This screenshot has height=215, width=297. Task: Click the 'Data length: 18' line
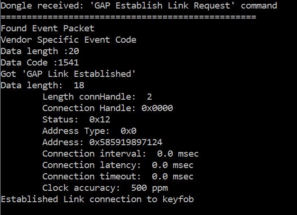42,85
